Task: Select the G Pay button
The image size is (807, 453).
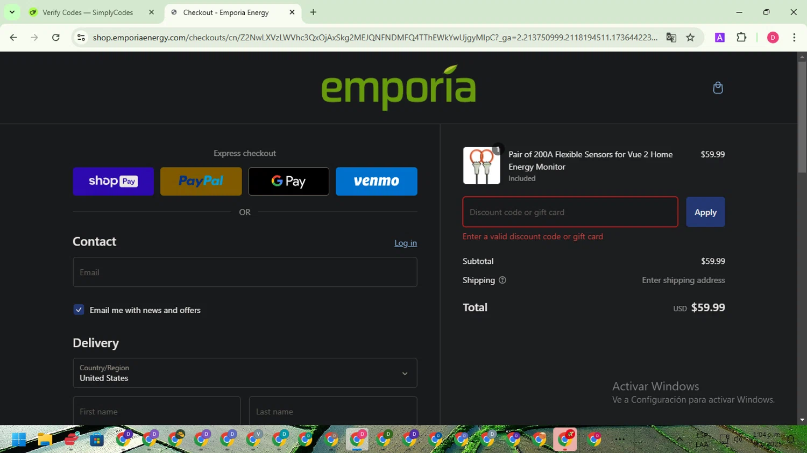Action: [288, 181]
